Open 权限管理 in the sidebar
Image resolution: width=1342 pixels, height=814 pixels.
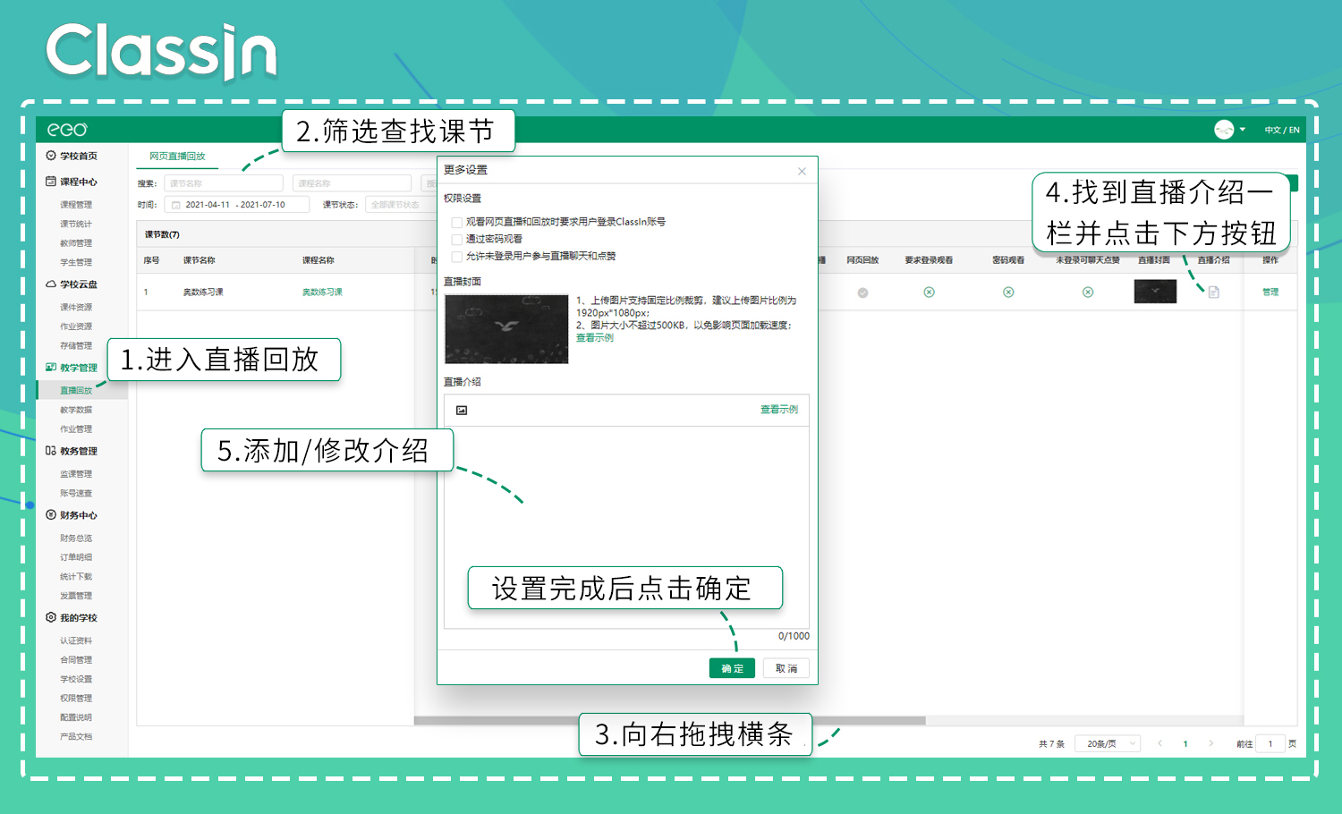76,699
